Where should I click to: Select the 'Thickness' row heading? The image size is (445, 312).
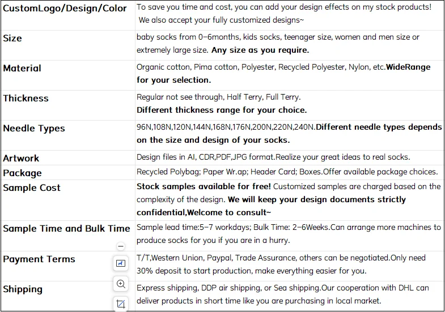(x=26, y=98)
